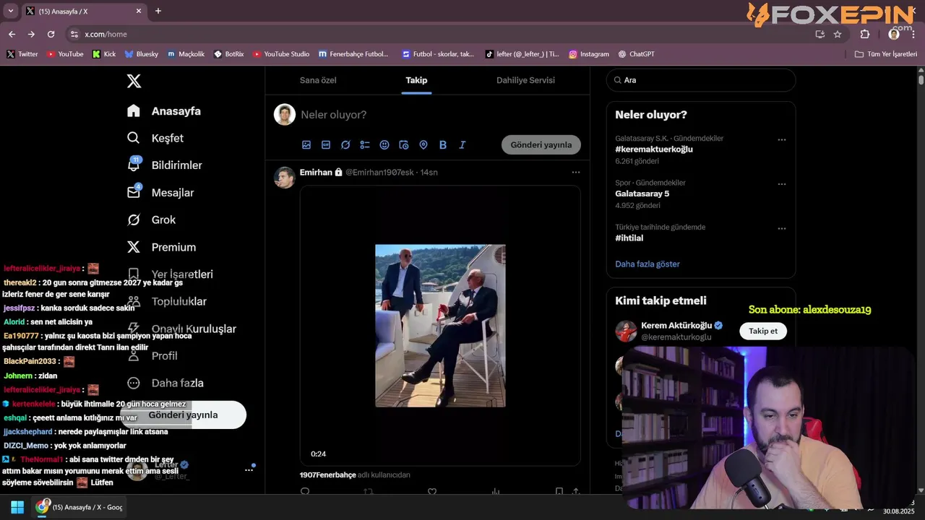Open YouTube Studio bookmark

tap(281, 54)
